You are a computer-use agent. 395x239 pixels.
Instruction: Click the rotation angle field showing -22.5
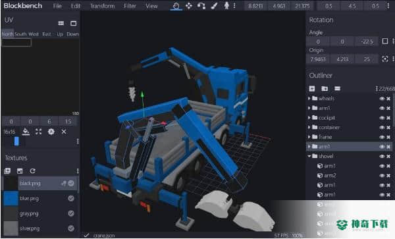point(367,41)
